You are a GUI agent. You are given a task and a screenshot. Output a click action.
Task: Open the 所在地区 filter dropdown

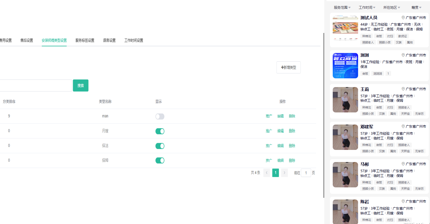[x=392, y=8]
